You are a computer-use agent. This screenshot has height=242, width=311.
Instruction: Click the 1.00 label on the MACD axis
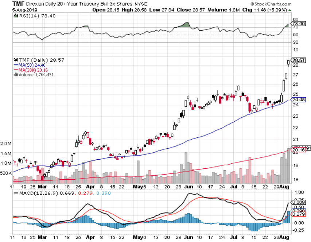click(299, 192)
